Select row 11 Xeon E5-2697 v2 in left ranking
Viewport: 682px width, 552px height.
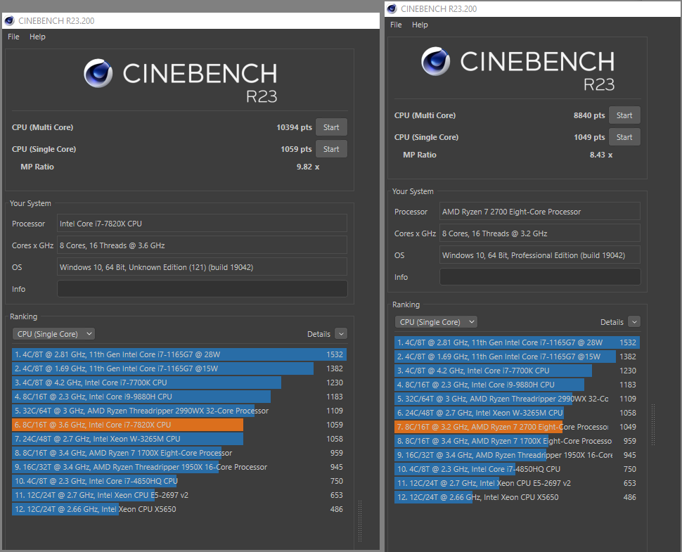179,495
